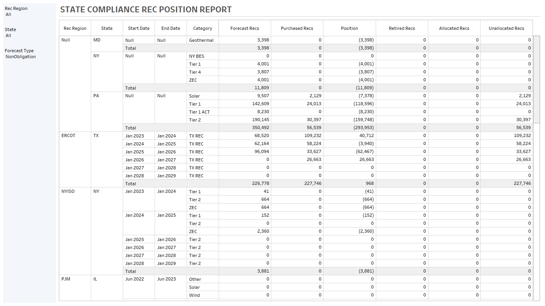Click the Retired Recs column header
The height and width of the screenshot is (306, 545).
pyautogui.click(x=402, y=28)
